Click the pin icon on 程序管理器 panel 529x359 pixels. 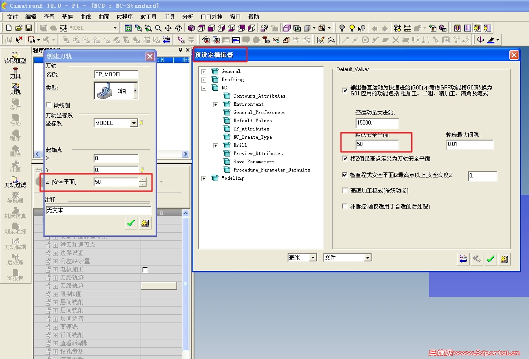coord(180,50)
